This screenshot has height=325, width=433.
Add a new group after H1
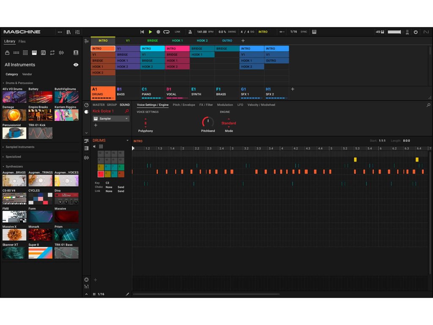pos(293,89)
